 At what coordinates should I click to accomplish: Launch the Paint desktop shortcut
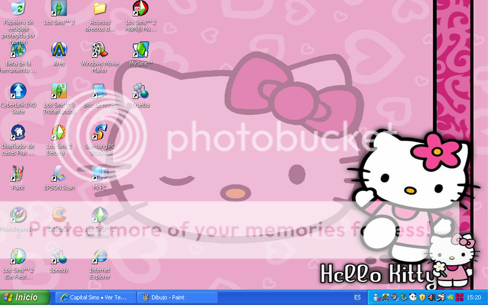18,174
